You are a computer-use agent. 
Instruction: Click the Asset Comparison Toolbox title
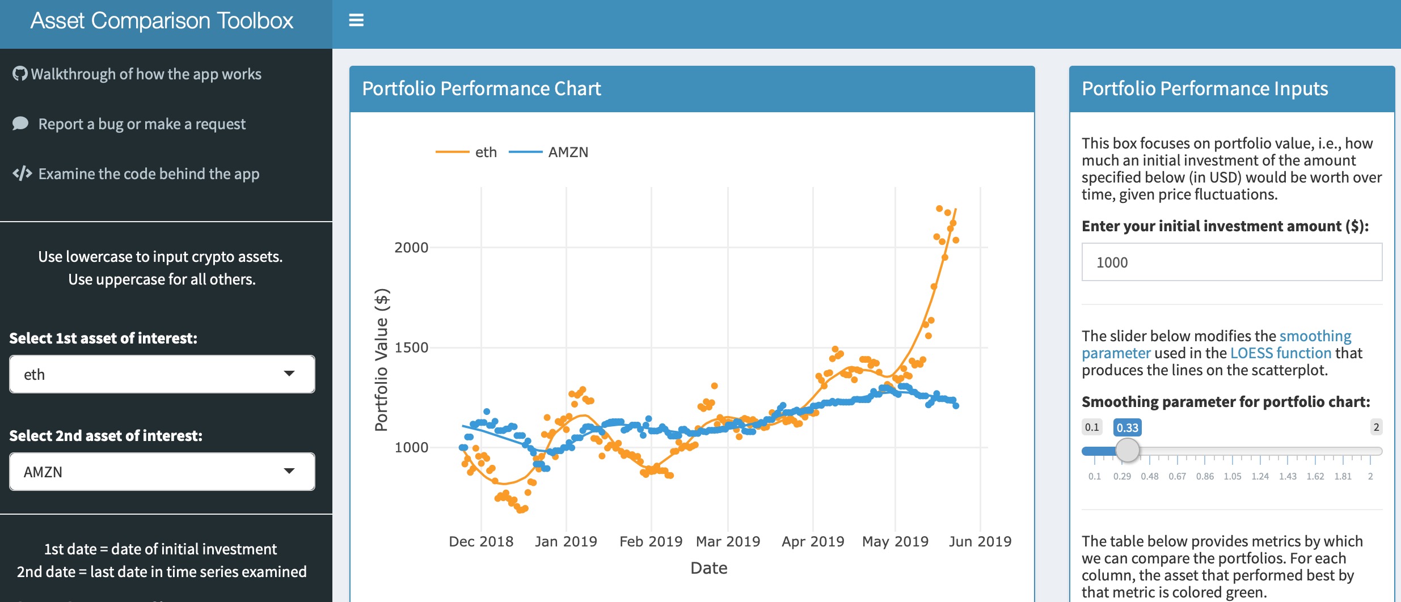pos(162,21)
